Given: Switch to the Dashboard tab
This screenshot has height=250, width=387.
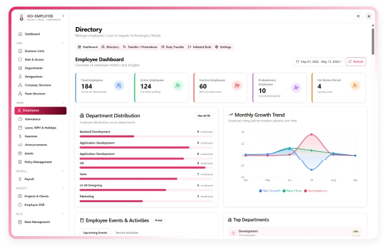Looking at the screenshot, I should [x=87, y=47].
